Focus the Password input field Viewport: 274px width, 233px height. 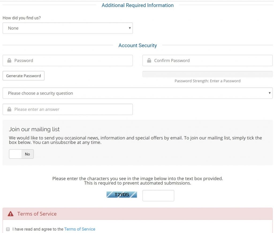pos(68,61)
